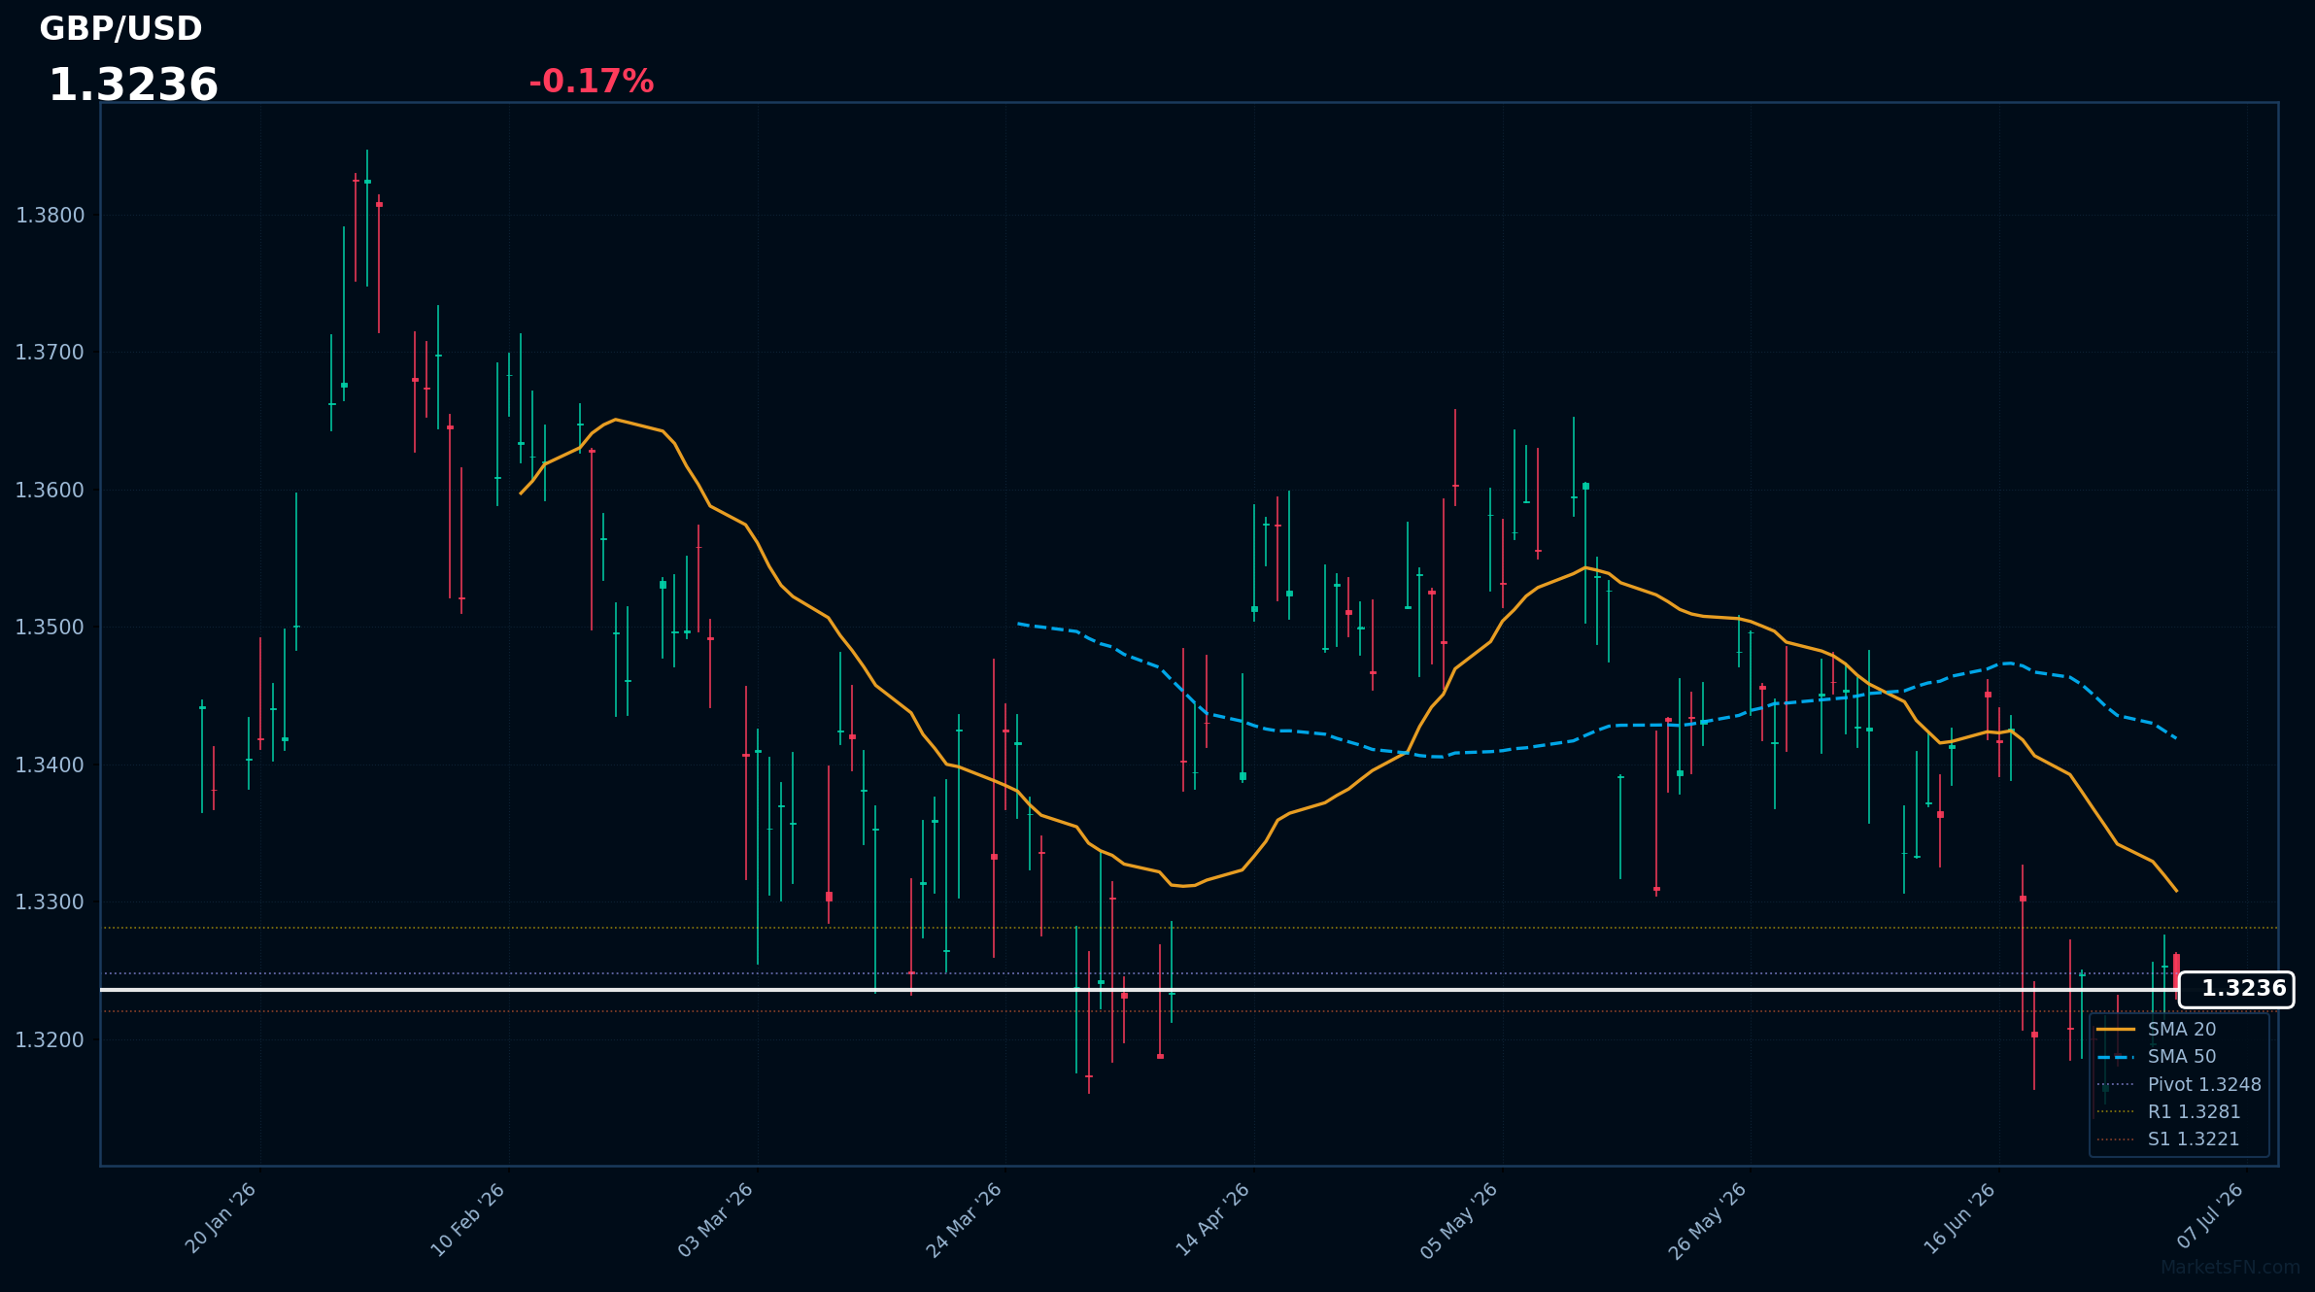Click the 05 May '26 date label
Viewport: 2315px width, 1292px height.
(x=1460, y=1221)
